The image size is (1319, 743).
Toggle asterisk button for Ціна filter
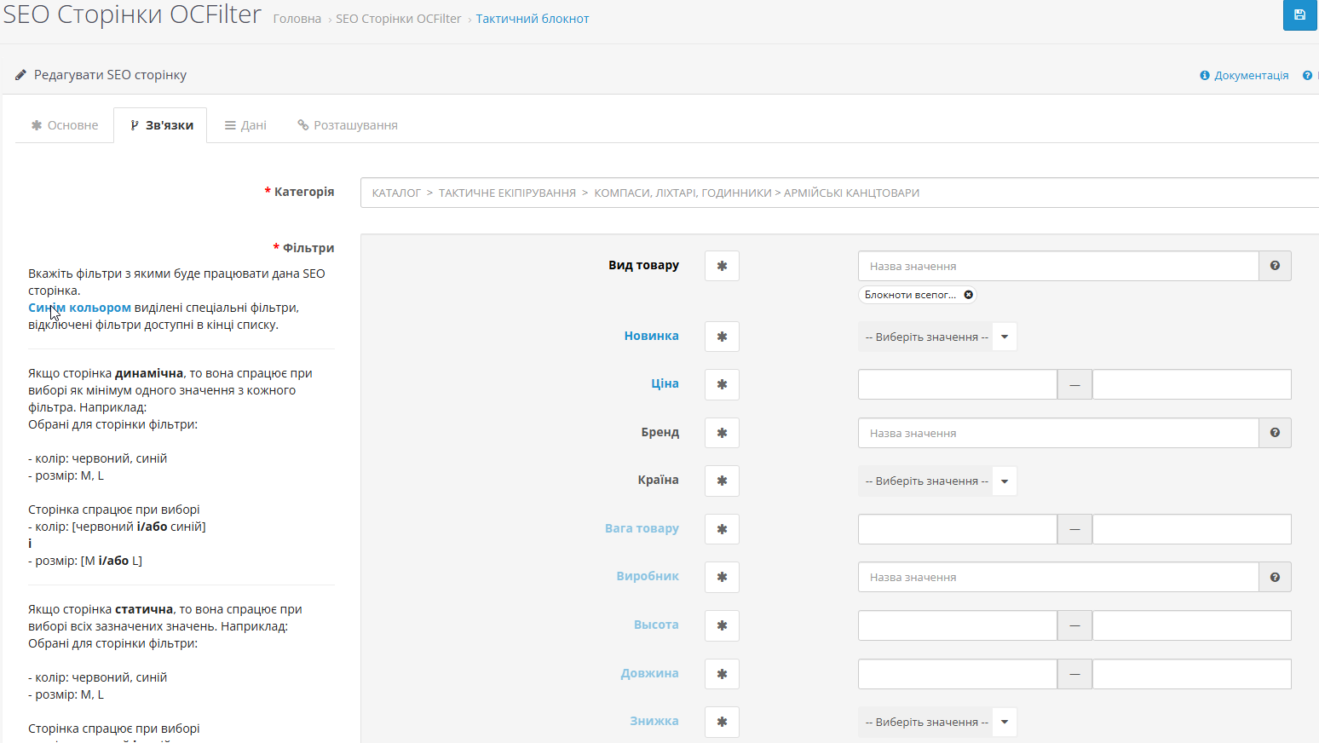[722, 384]
